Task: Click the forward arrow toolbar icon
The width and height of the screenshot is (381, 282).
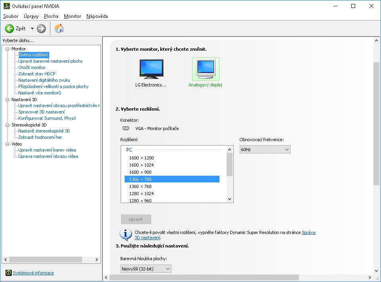Action: 41,29
